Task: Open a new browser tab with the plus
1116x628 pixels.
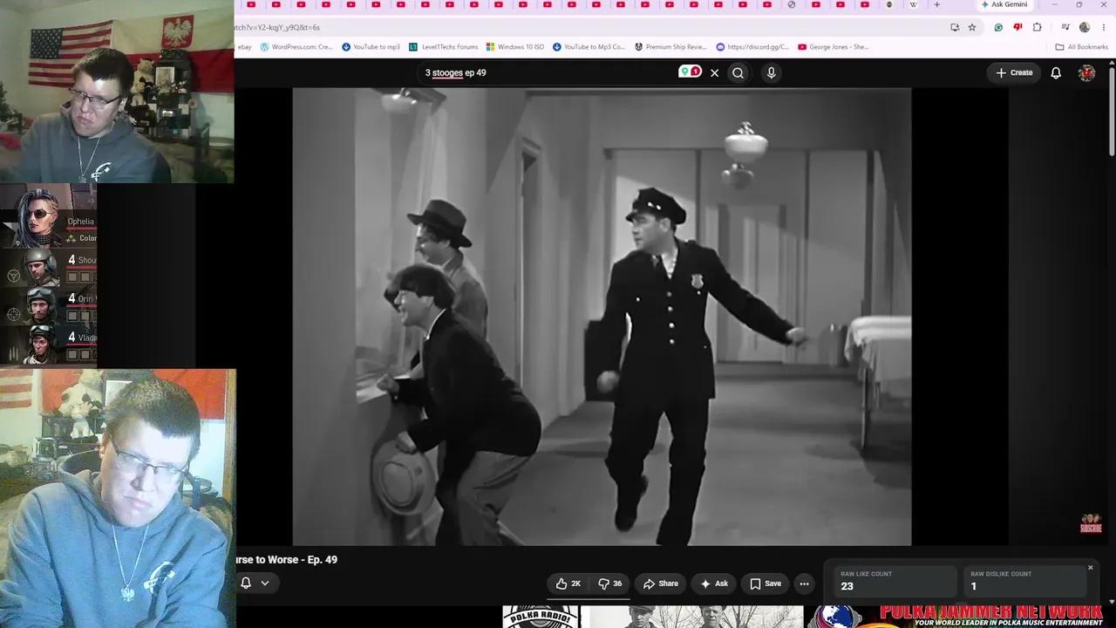Action: (x=937, y=5)
